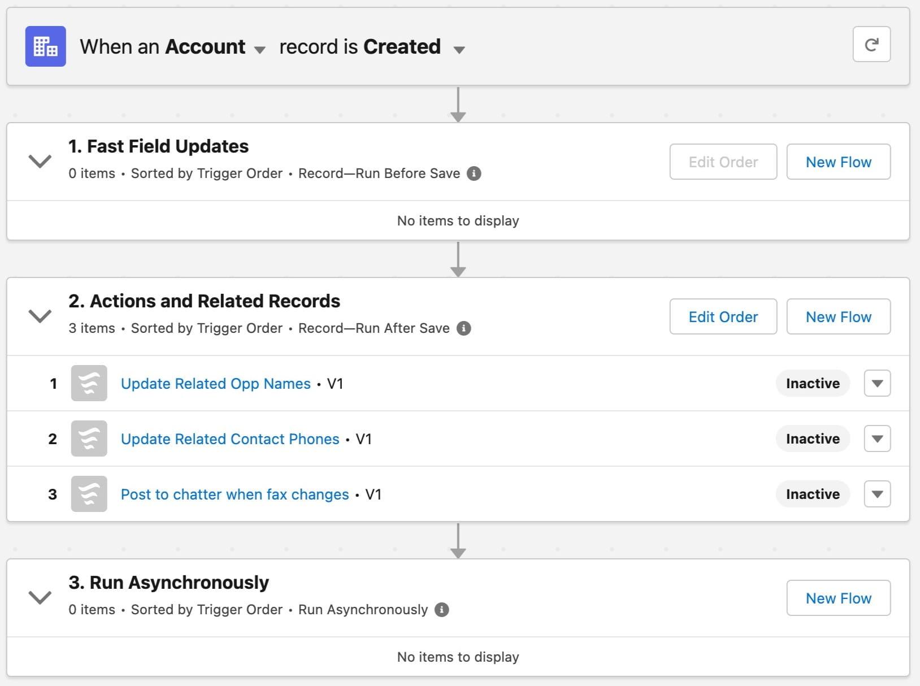
Task: Click 'V1' next to Update Related Opp Names
Action: point(335,384)
